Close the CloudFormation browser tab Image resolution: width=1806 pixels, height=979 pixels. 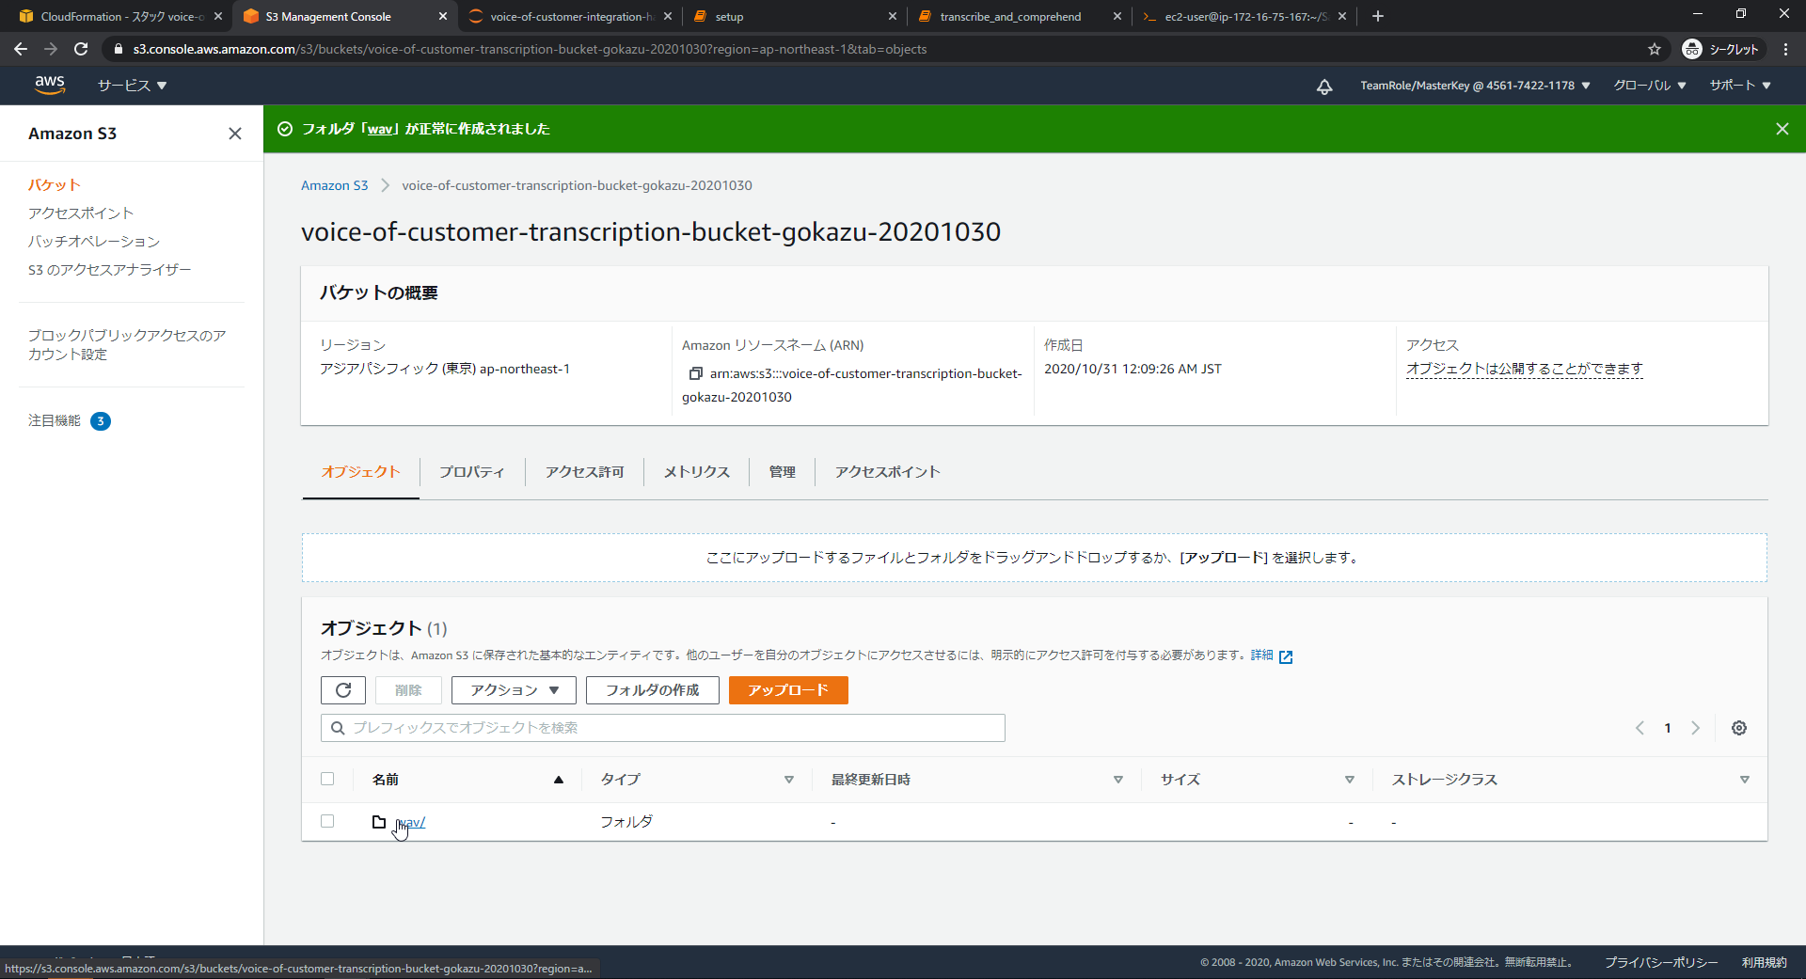click(218, 16)
